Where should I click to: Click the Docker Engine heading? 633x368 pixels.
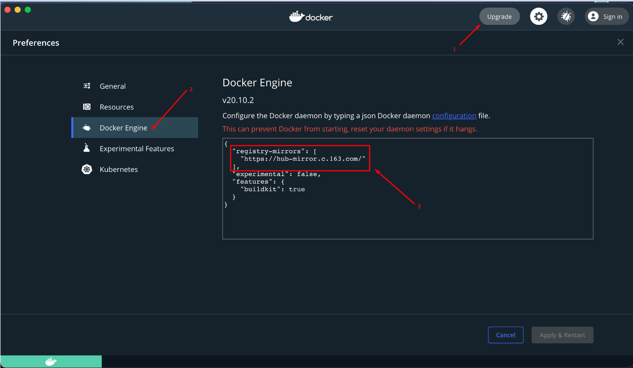(x=257, y=83)
